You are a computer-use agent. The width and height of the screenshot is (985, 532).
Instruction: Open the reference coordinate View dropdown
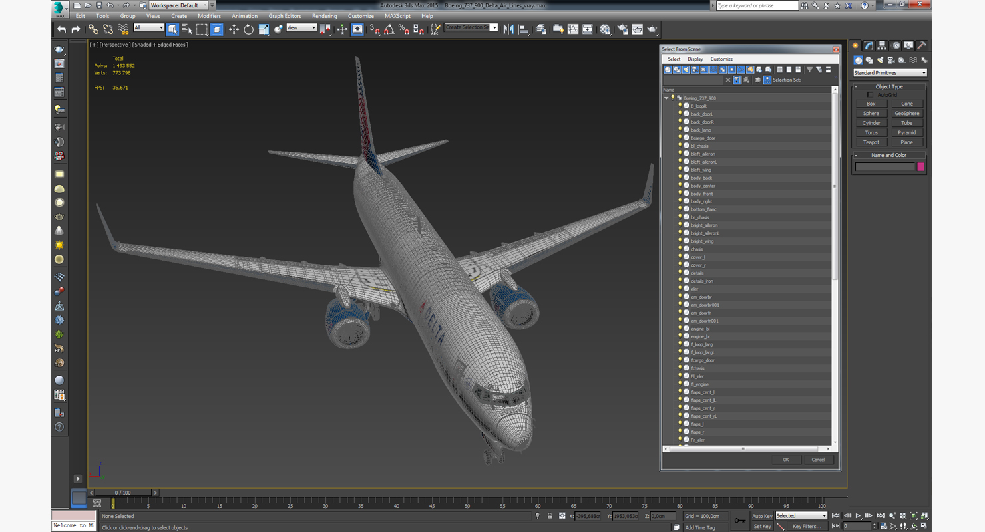coord(301,28)
